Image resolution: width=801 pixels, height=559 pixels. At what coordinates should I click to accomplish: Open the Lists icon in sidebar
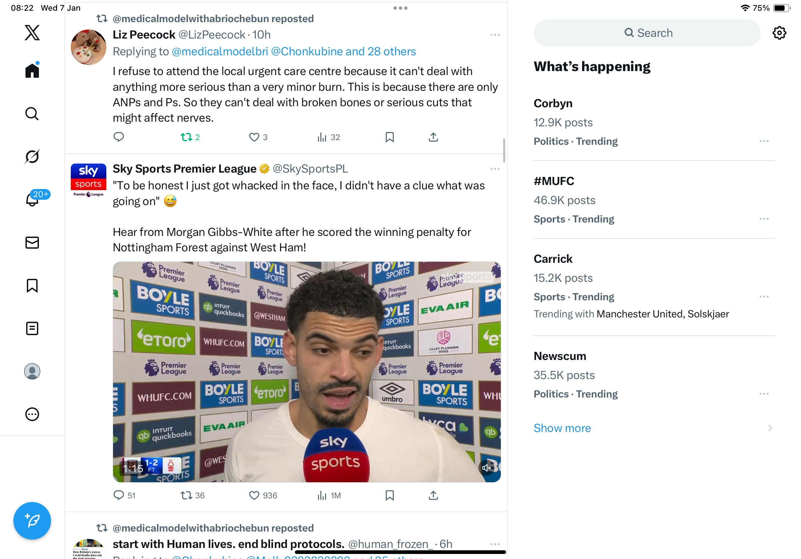[x=32, y=328]
